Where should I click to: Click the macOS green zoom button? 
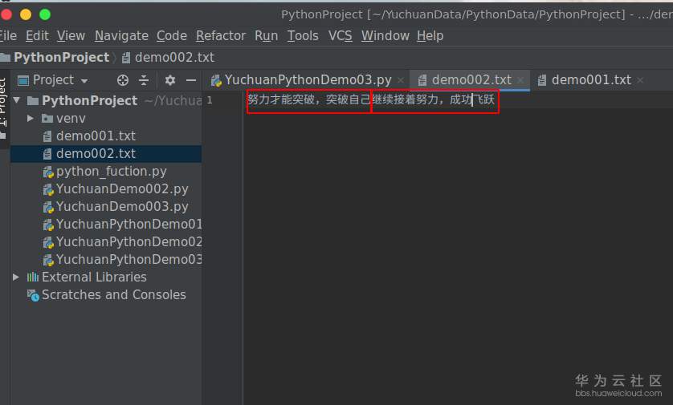coord(45,15)
